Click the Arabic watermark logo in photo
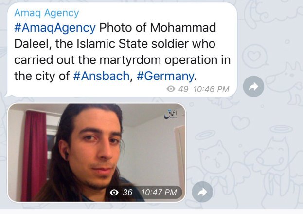Viewport: 303px width, 214px height. pyautogui.click(x=171, y=114)
